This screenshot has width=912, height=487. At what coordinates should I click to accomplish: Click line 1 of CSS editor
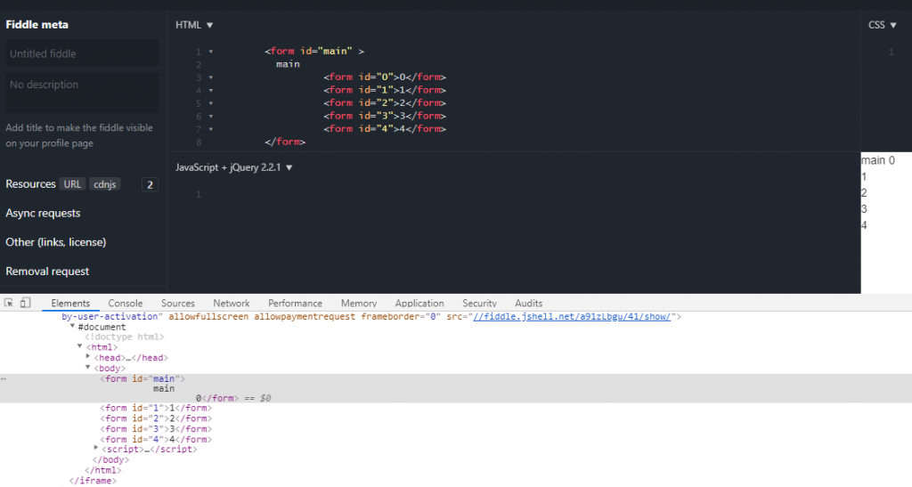[891, 52]
